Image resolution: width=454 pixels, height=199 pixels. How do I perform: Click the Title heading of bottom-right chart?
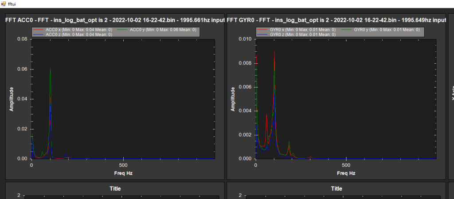[337, 188]
